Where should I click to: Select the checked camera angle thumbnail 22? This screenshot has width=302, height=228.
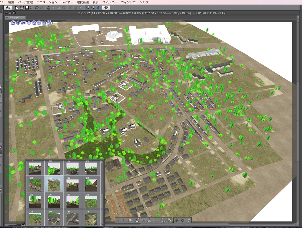point(54,184)
